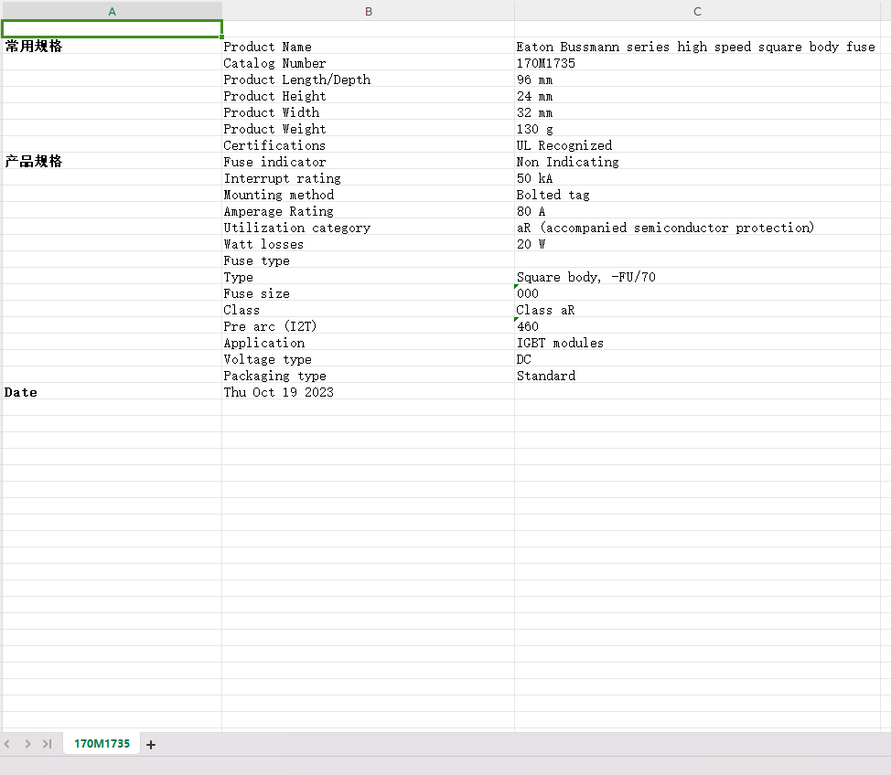
Task: Click the 'aR (accompanied semiconductor protection)' cell
Action: 697,228
